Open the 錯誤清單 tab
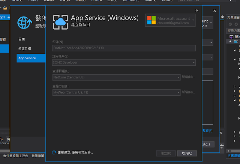 pos(38,156)
